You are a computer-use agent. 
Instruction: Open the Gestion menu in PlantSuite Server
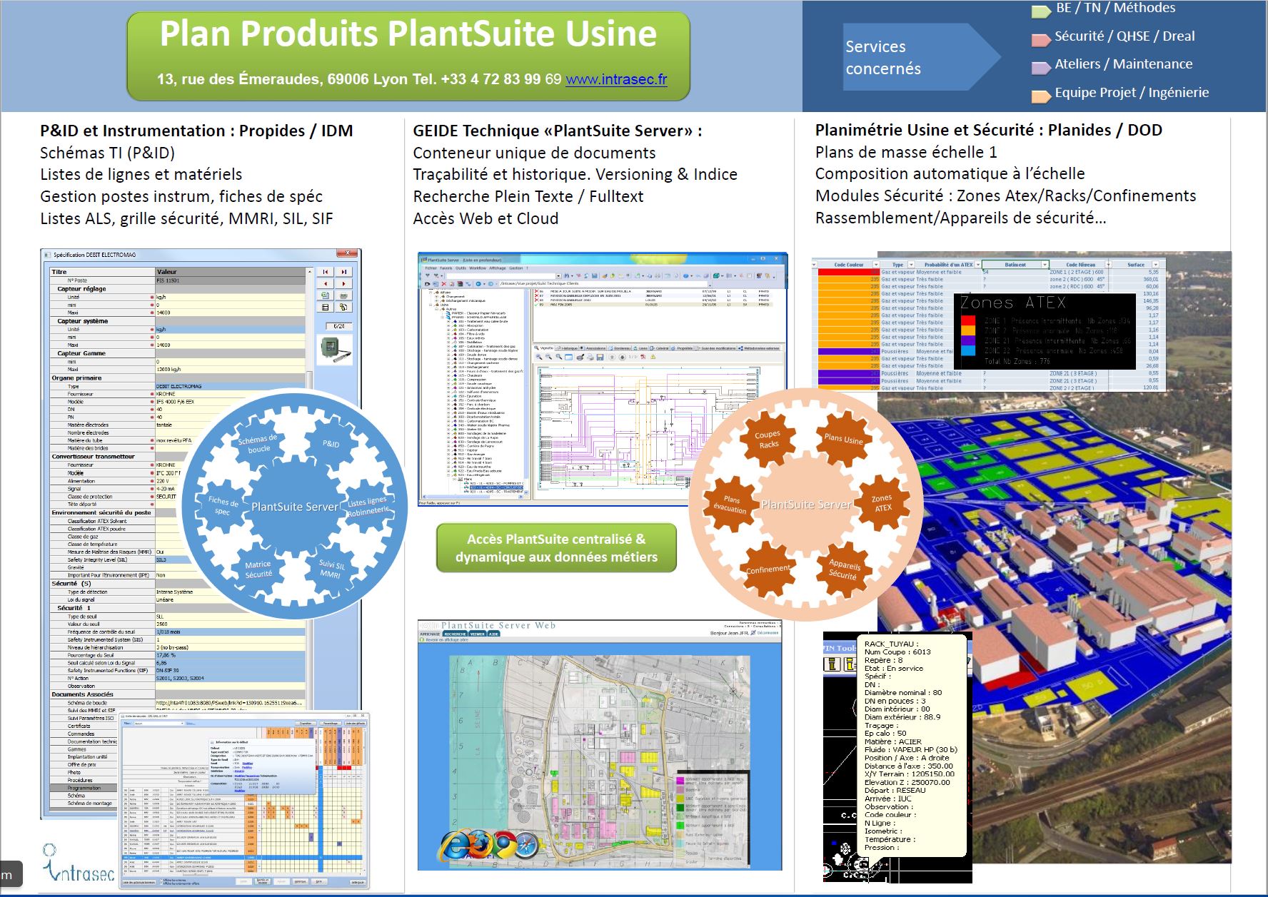point(515,268)
